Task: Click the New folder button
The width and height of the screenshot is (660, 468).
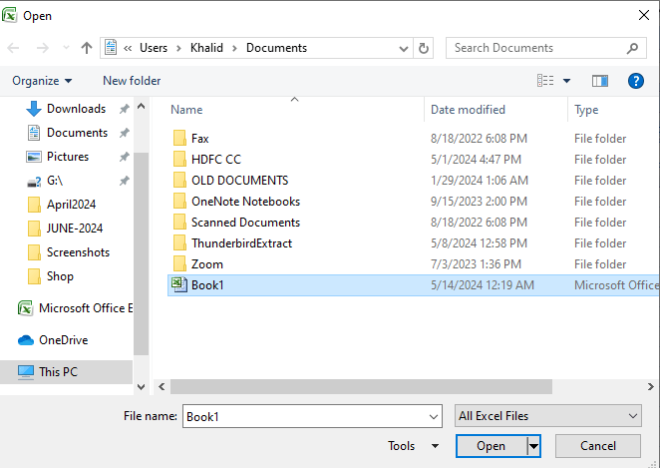Action: pyautogui.click(x=132, y=81)
